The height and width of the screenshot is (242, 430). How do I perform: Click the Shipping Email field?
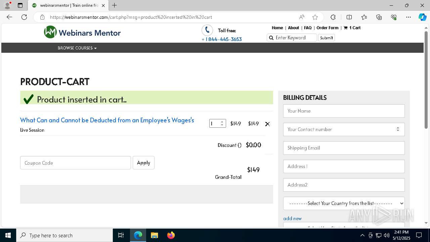tap(344, 148)
